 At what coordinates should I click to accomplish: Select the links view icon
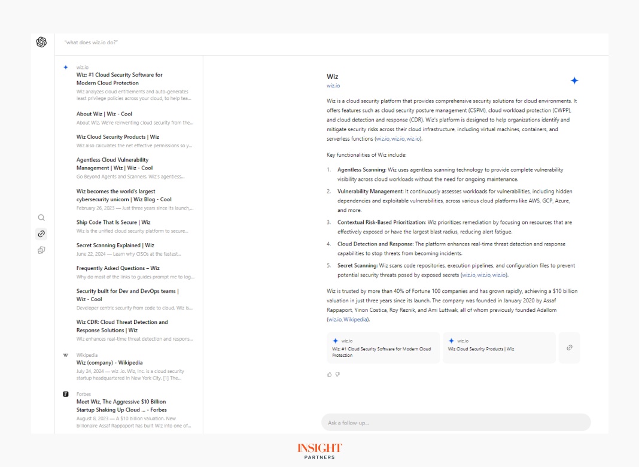click(41, 234)
